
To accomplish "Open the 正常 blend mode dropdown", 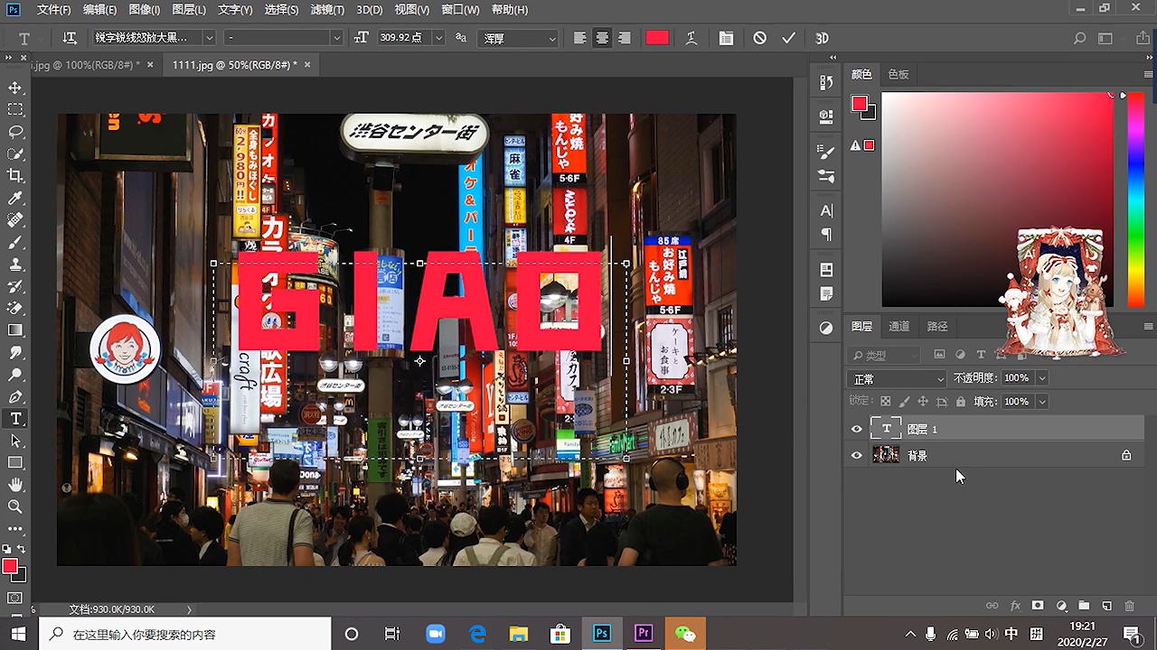I will (897, 379).
